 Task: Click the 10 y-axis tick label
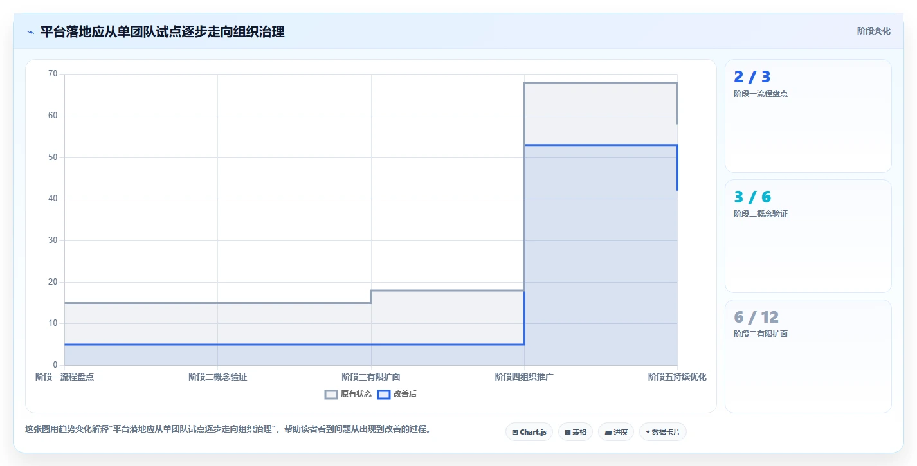click(x=53, y=323)
